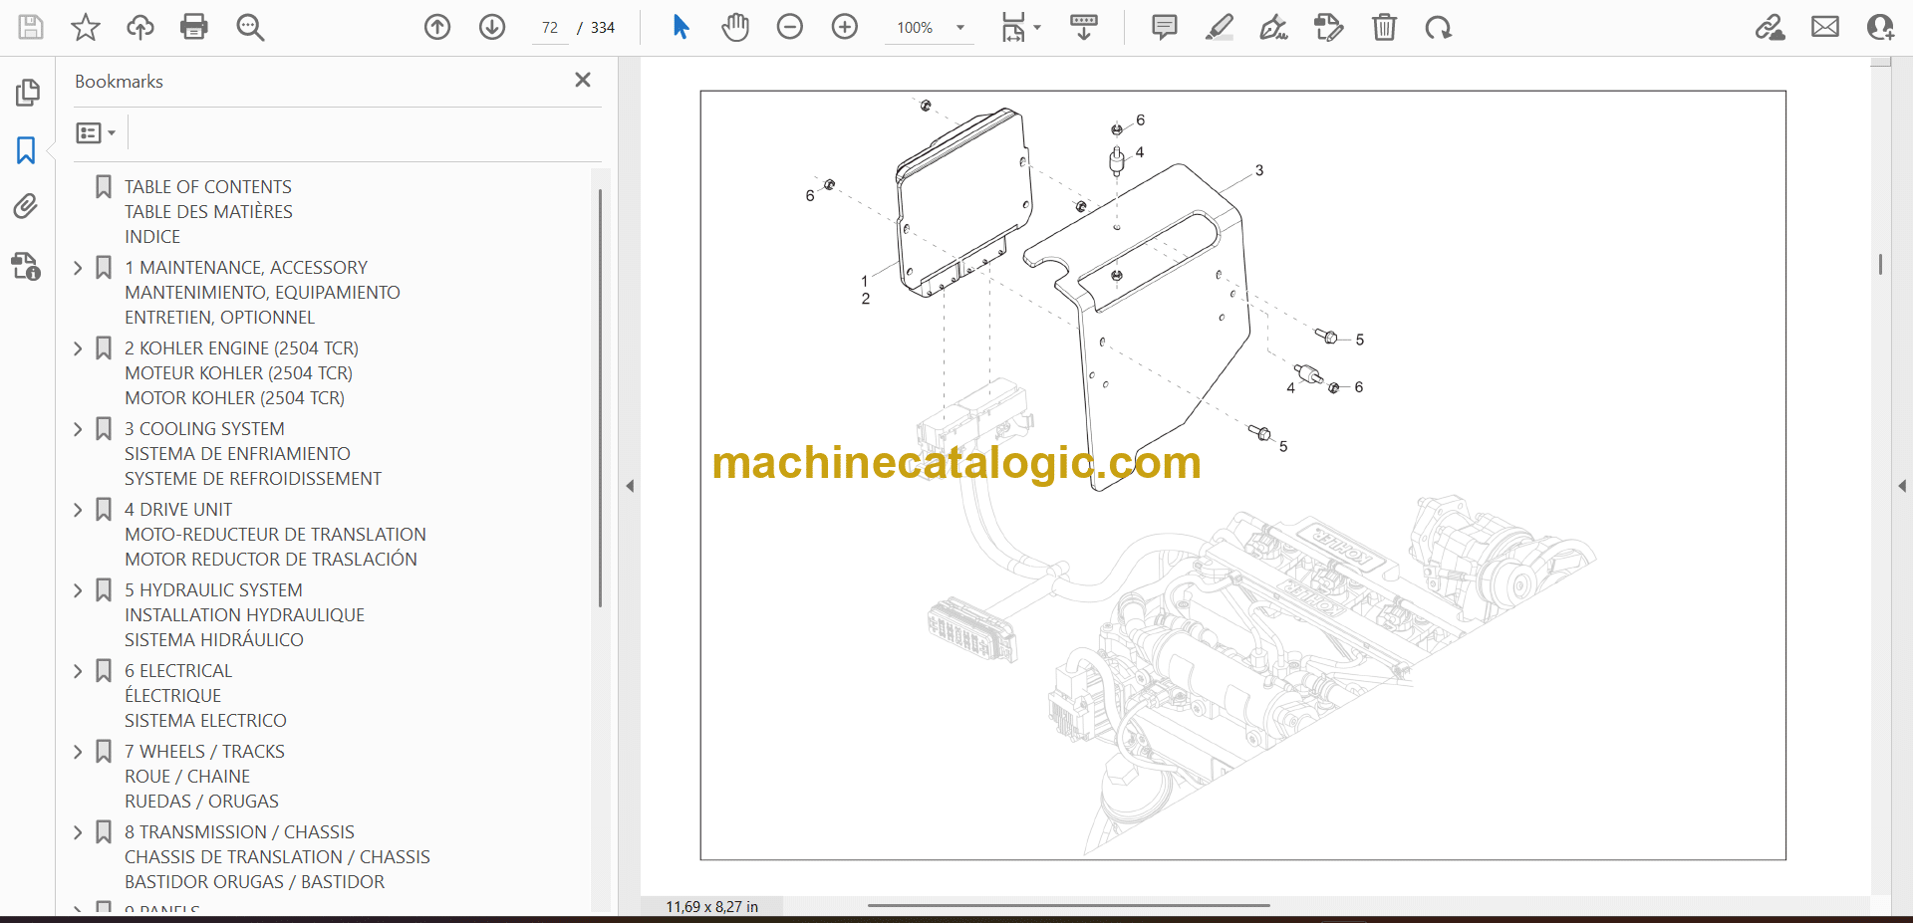Select the Hand pan tool
1913x923 pixels.
[735, 27]
